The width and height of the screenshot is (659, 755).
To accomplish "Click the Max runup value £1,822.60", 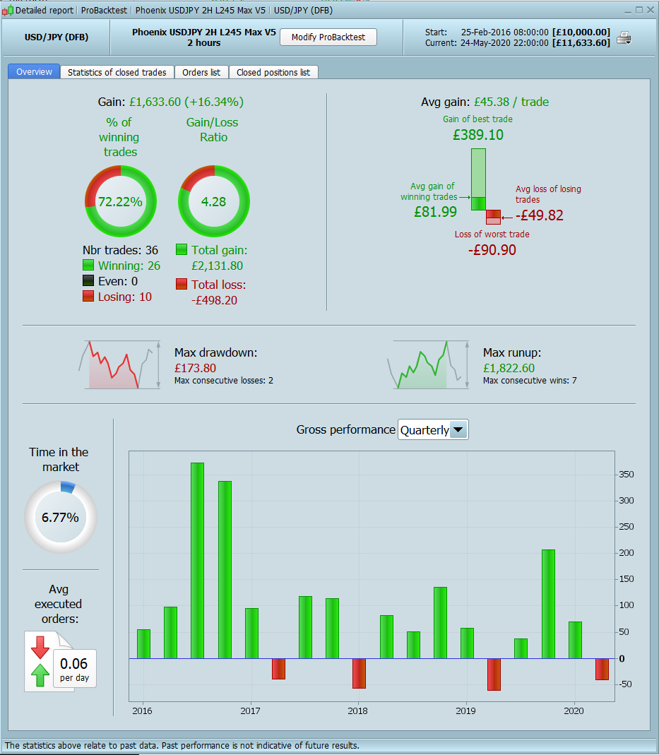I will point(509,368).
